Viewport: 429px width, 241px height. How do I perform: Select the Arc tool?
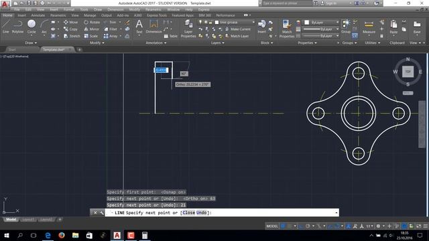[x=44, y=27]
